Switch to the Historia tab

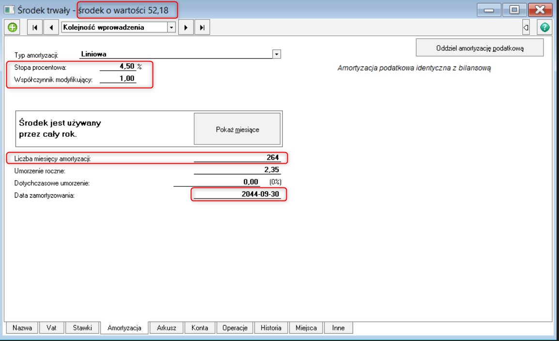click(x=271, y=328)
